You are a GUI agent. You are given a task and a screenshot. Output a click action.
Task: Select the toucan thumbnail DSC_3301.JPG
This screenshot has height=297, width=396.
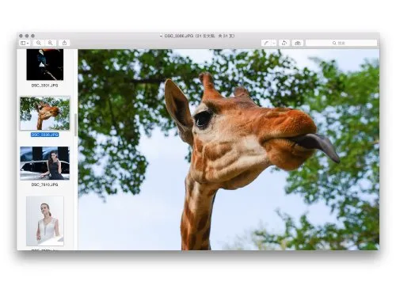pos(45,64)
